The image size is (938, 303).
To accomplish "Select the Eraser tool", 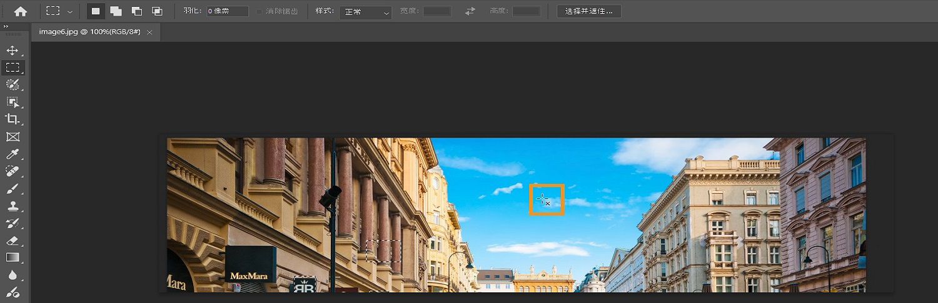I will pos(13,240).
